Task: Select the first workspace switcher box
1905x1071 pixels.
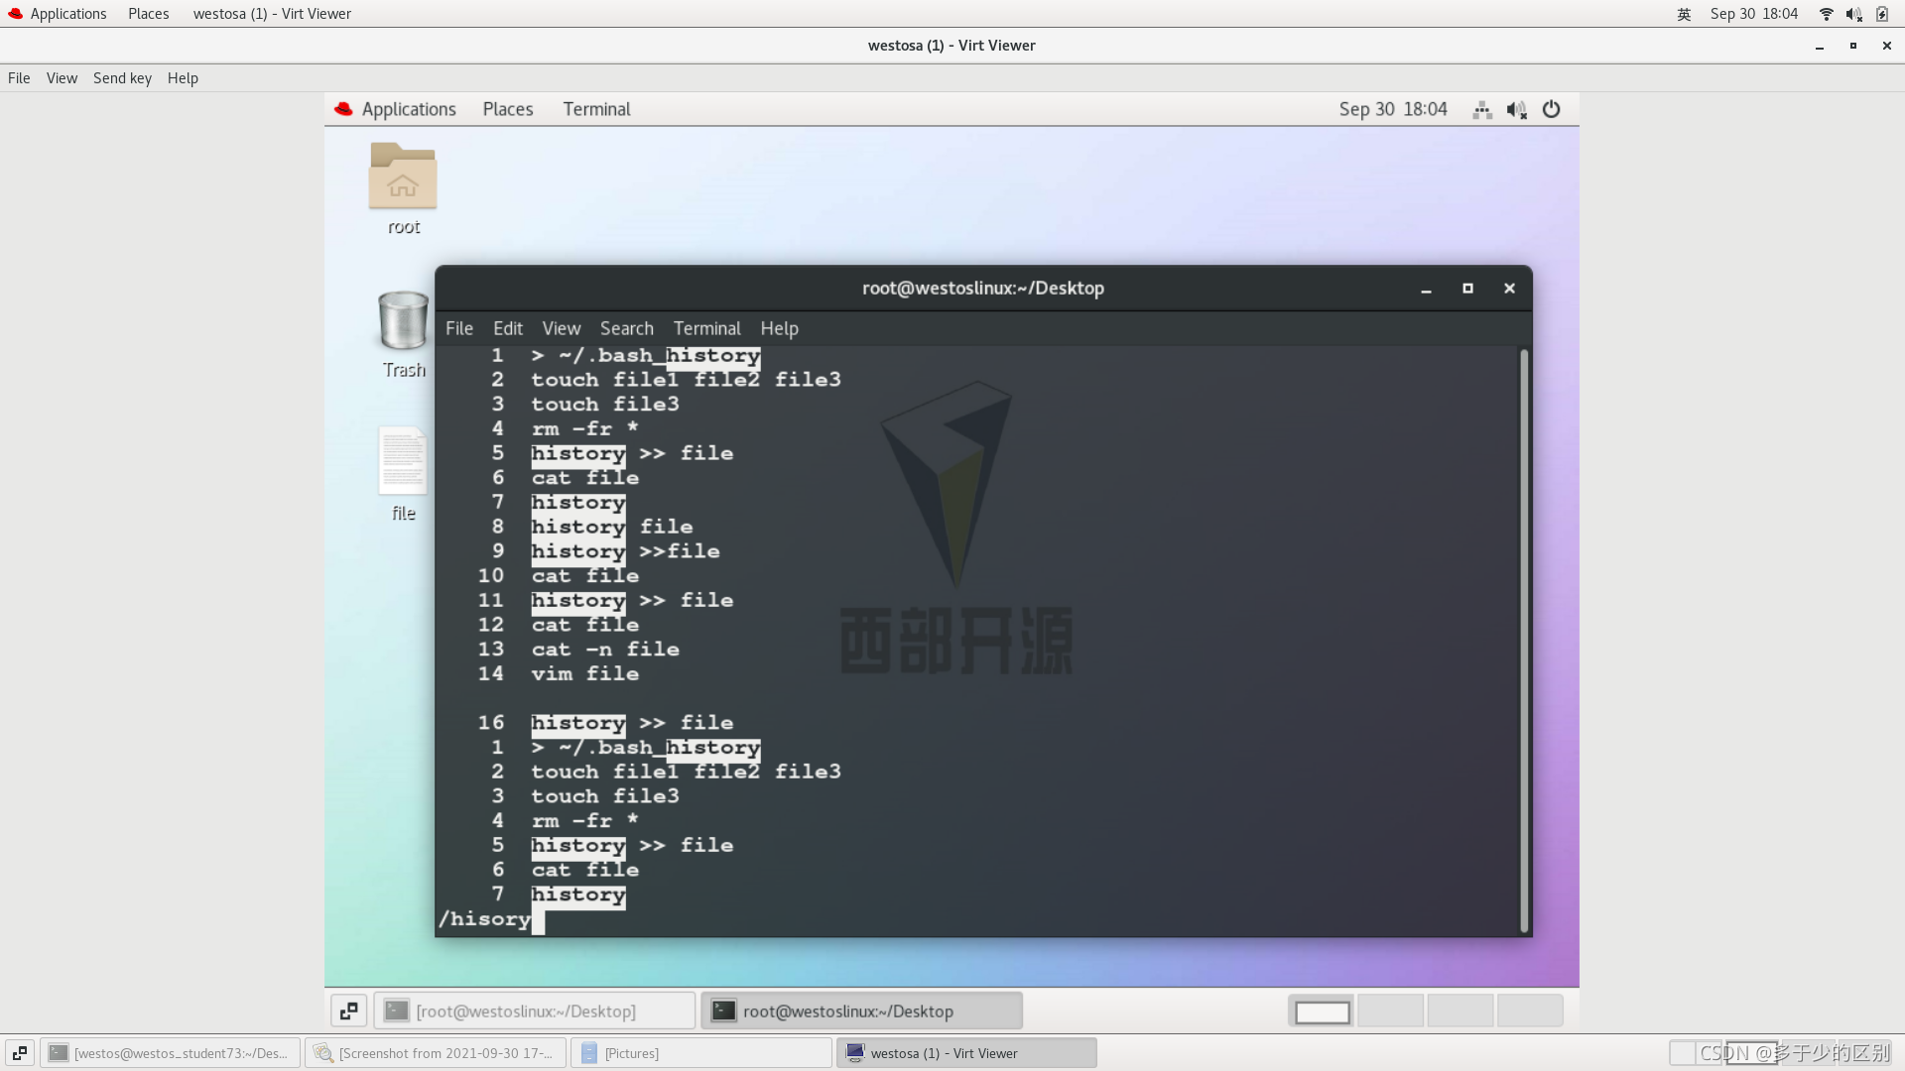Action: (x=1322, y=1011)
